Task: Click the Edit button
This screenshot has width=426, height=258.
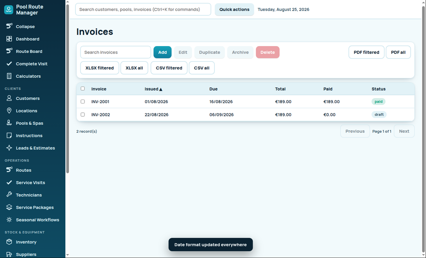Action: click(183, 52)
